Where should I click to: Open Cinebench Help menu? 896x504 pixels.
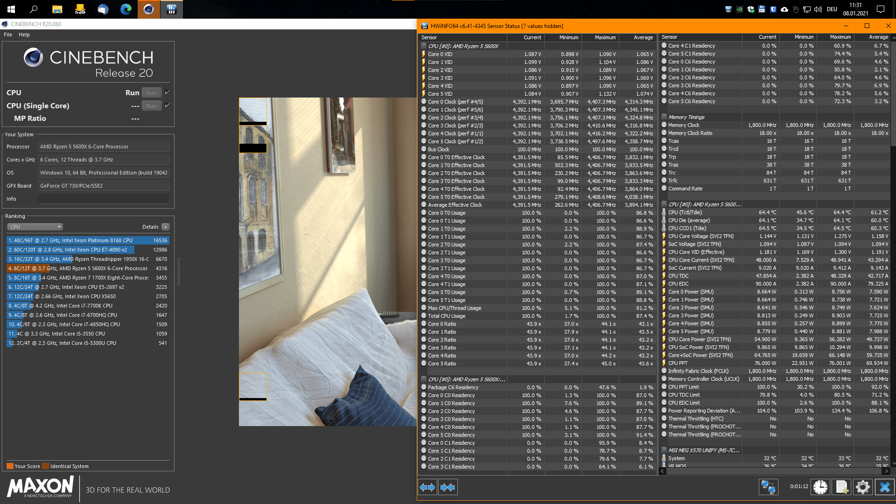pyautogui.click(x=24, y=35)
